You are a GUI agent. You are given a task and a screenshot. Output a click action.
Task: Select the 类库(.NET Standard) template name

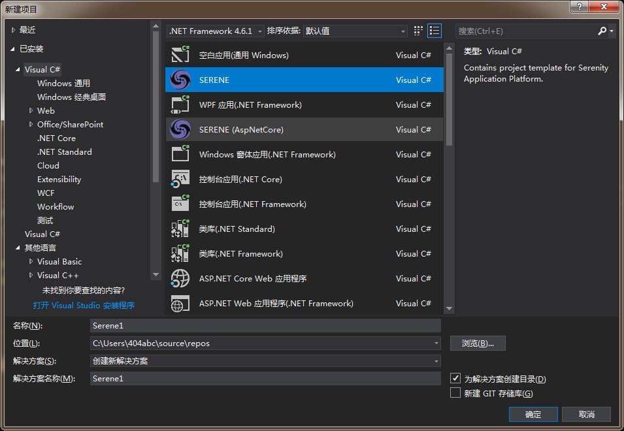pos(237,229)
